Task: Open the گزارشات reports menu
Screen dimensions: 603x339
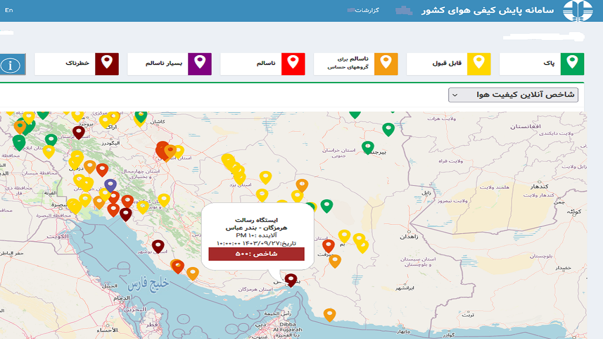Action: click(367, 10)
